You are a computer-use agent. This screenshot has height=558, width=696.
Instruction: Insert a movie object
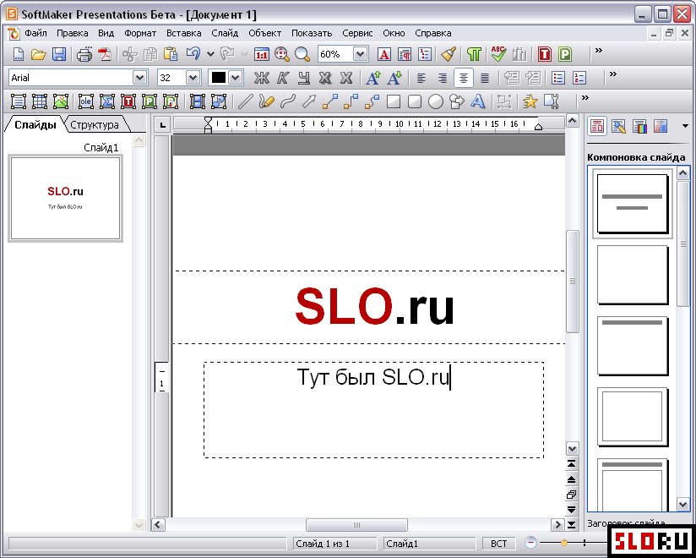pyautogui.click(x=197, y=101)
